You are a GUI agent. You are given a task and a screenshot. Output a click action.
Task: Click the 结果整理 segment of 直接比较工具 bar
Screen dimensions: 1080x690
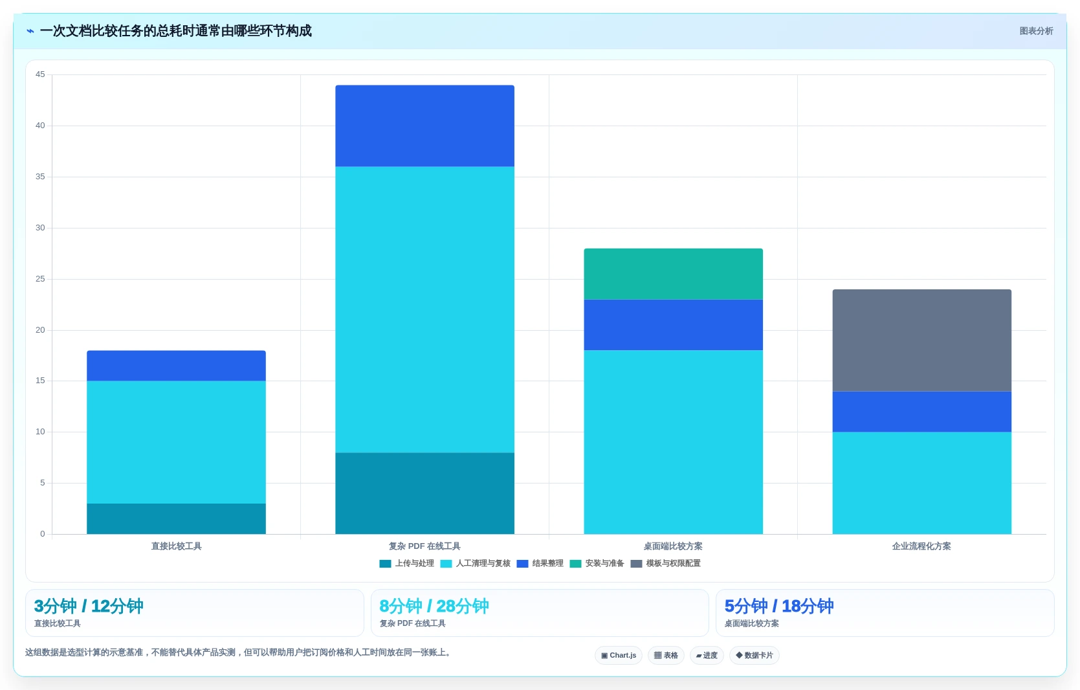(176, 366)
